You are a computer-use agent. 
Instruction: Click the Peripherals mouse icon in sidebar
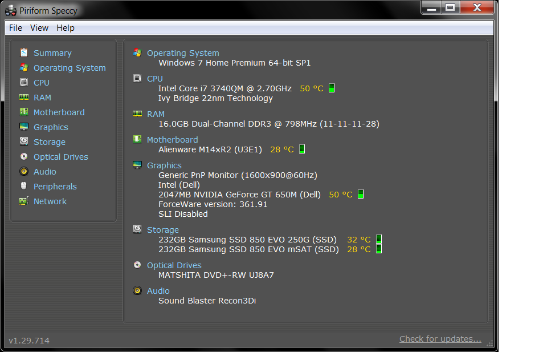[x=24, y=186]
